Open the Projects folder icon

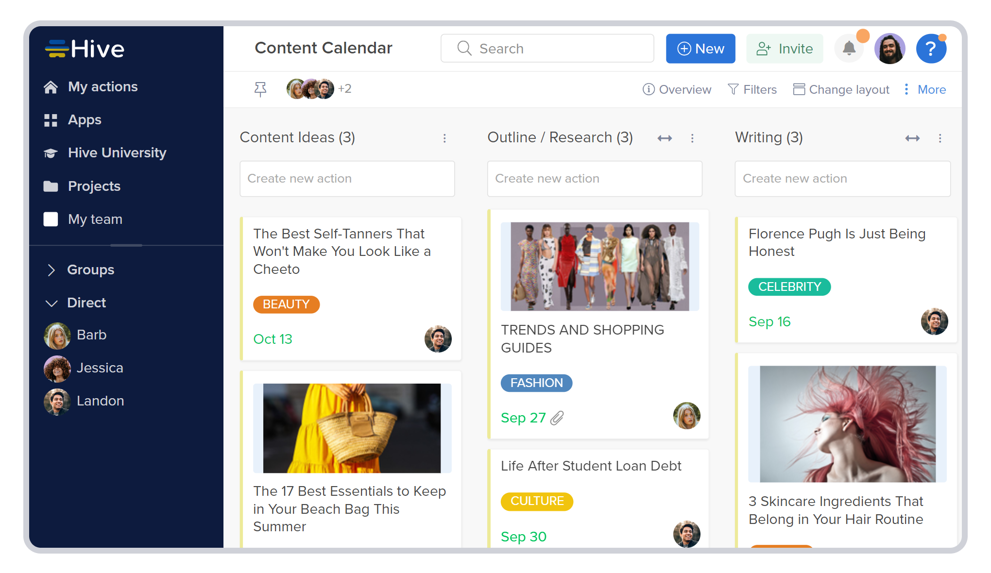(51, 186)
